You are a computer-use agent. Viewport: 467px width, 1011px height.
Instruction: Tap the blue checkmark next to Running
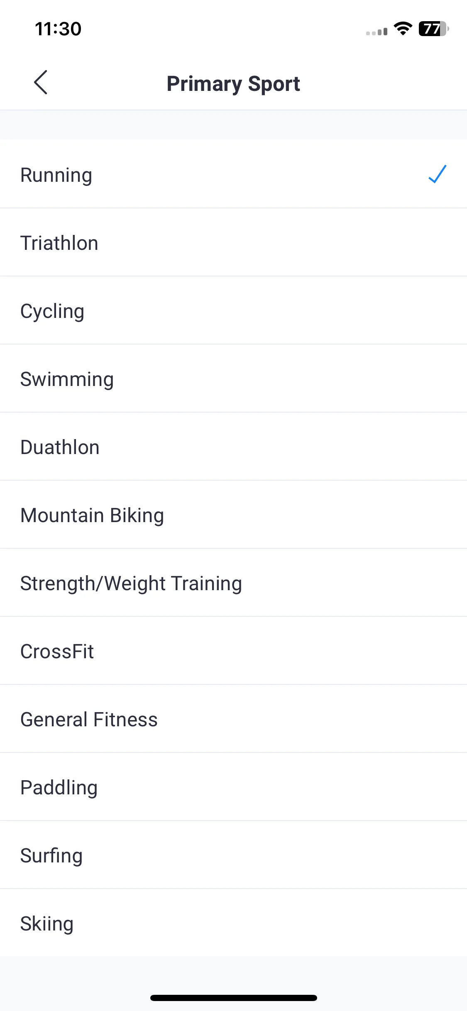[x=438, y=174]
